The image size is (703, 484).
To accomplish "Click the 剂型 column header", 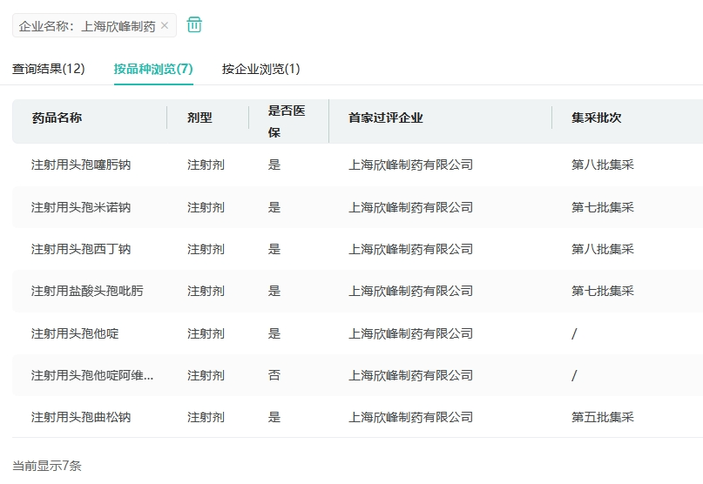I will pyautogui.click(x=199, y=118).
